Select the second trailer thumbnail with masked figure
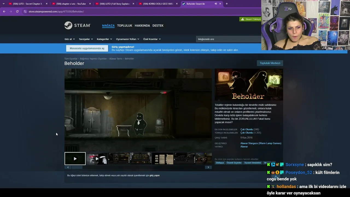Image resolution: width=350 pixels, height=197 pixels. click(97, 159)
